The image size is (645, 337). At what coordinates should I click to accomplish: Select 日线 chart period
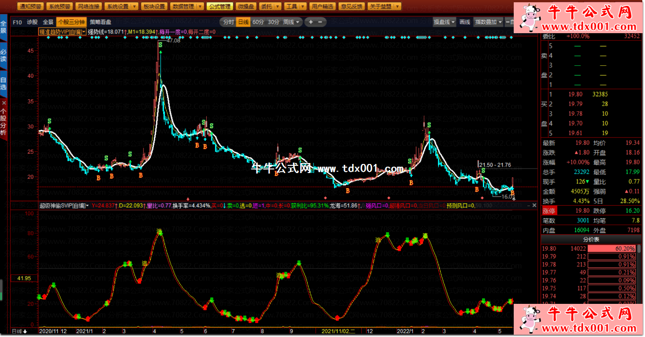coord(243,22)
